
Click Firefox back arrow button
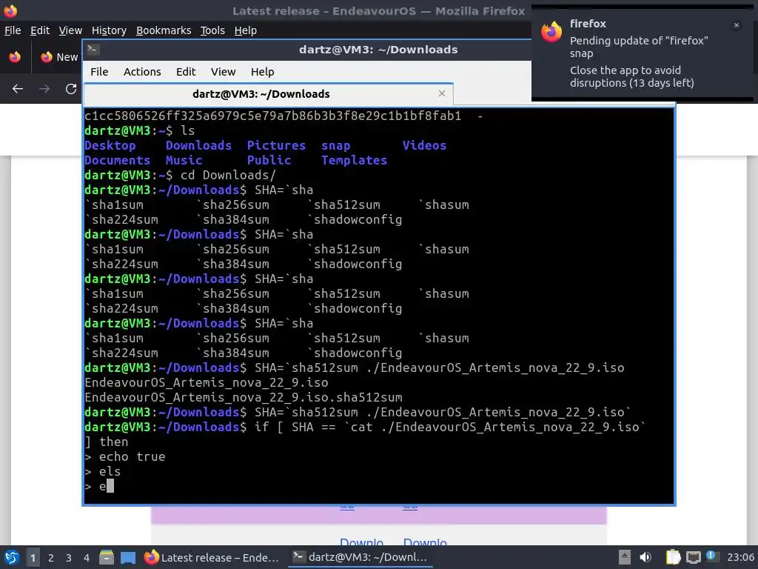pyautogui.click(x=18, y=89)
